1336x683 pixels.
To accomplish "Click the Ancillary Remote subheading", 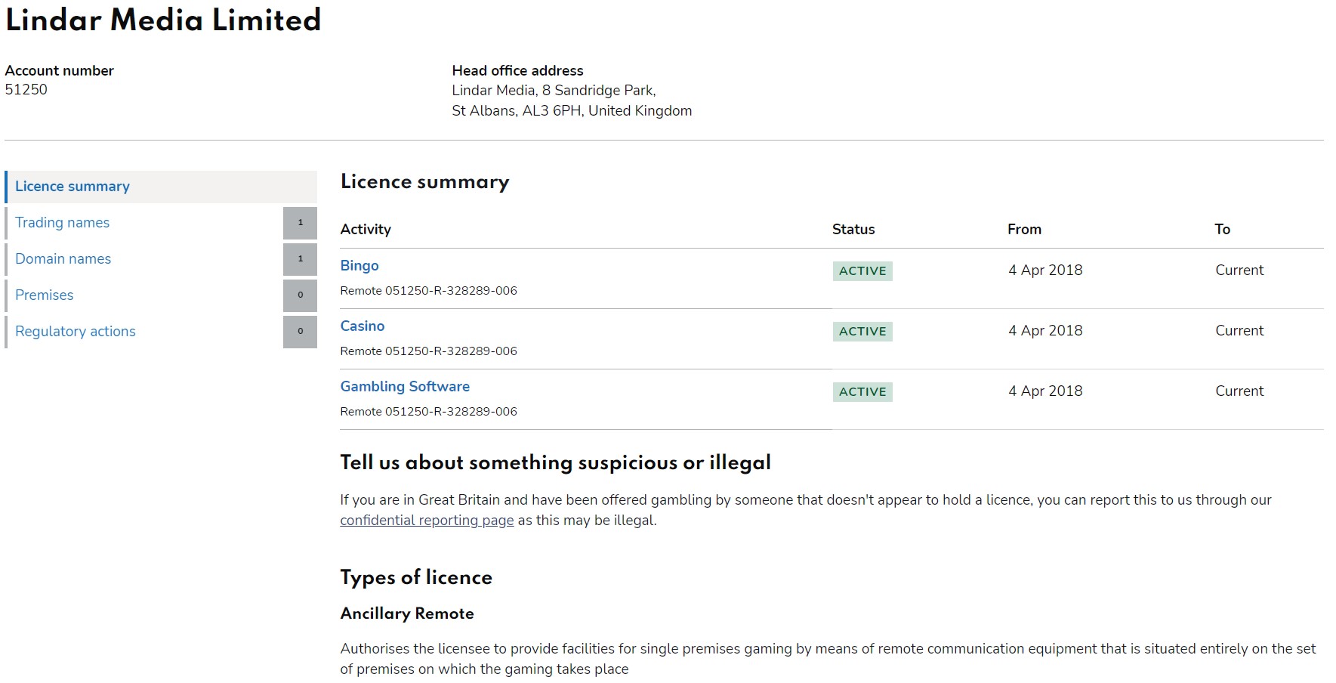I will point(407,613).
